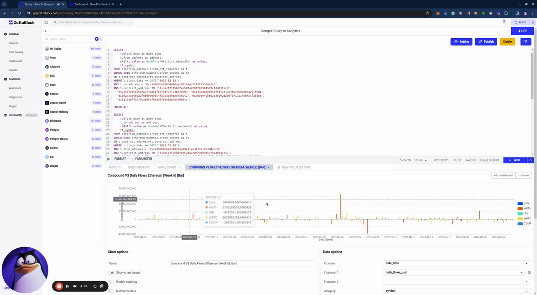
Task: Toggle COMP series in chart legend
Action: [x=524, y=223]
